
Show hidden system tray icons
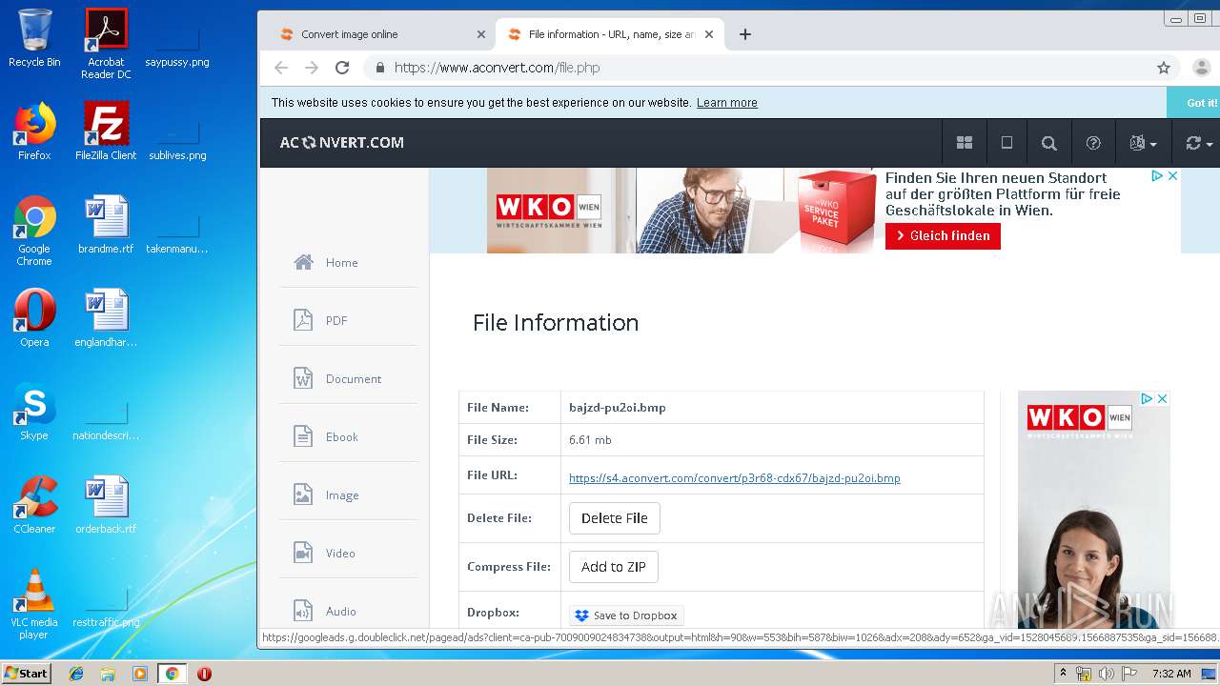pyautogui.click(x=1063, y=674)
